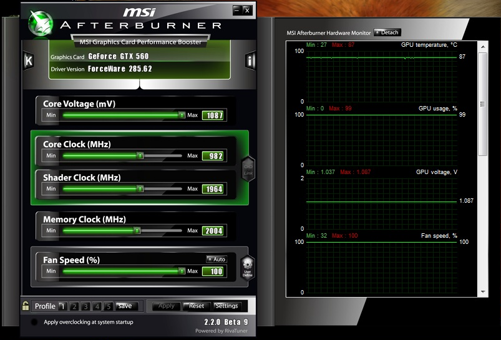
Task: Select profile slot 3
Action: 85,306
